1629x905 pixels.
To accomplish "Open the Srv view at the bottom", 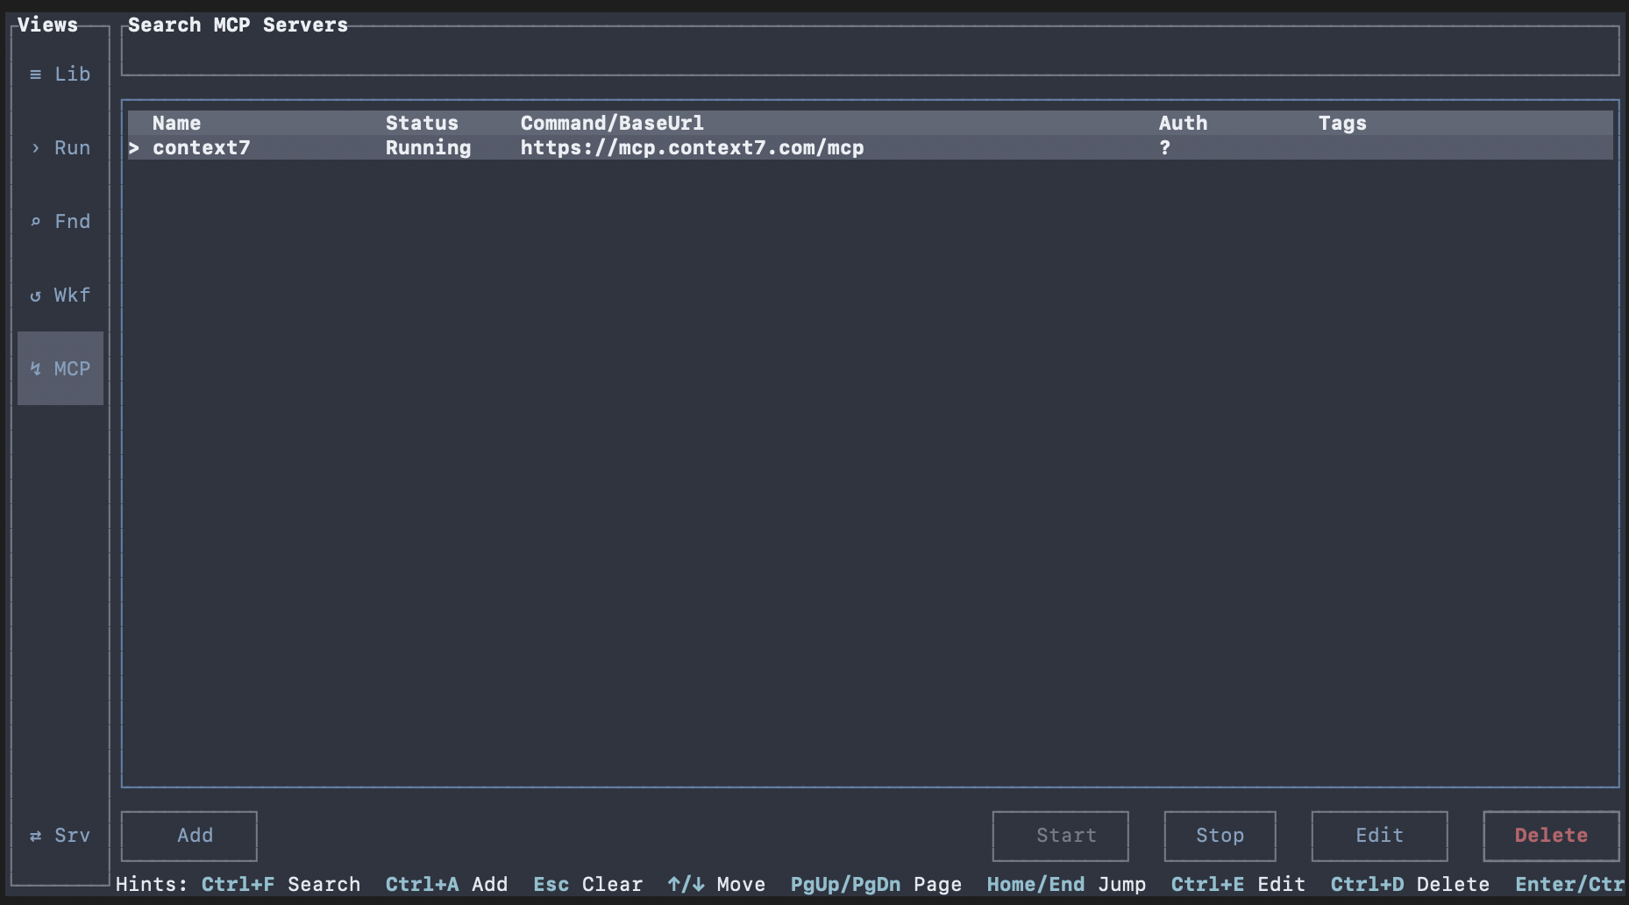I will point(60,836).
